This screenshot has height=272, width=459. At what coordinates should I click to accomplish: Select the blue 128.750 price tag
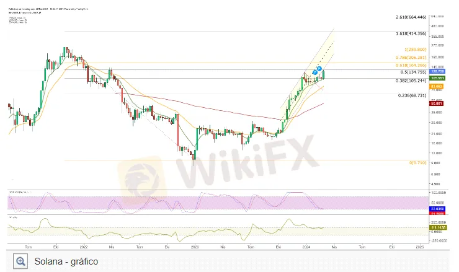(438, 71)
